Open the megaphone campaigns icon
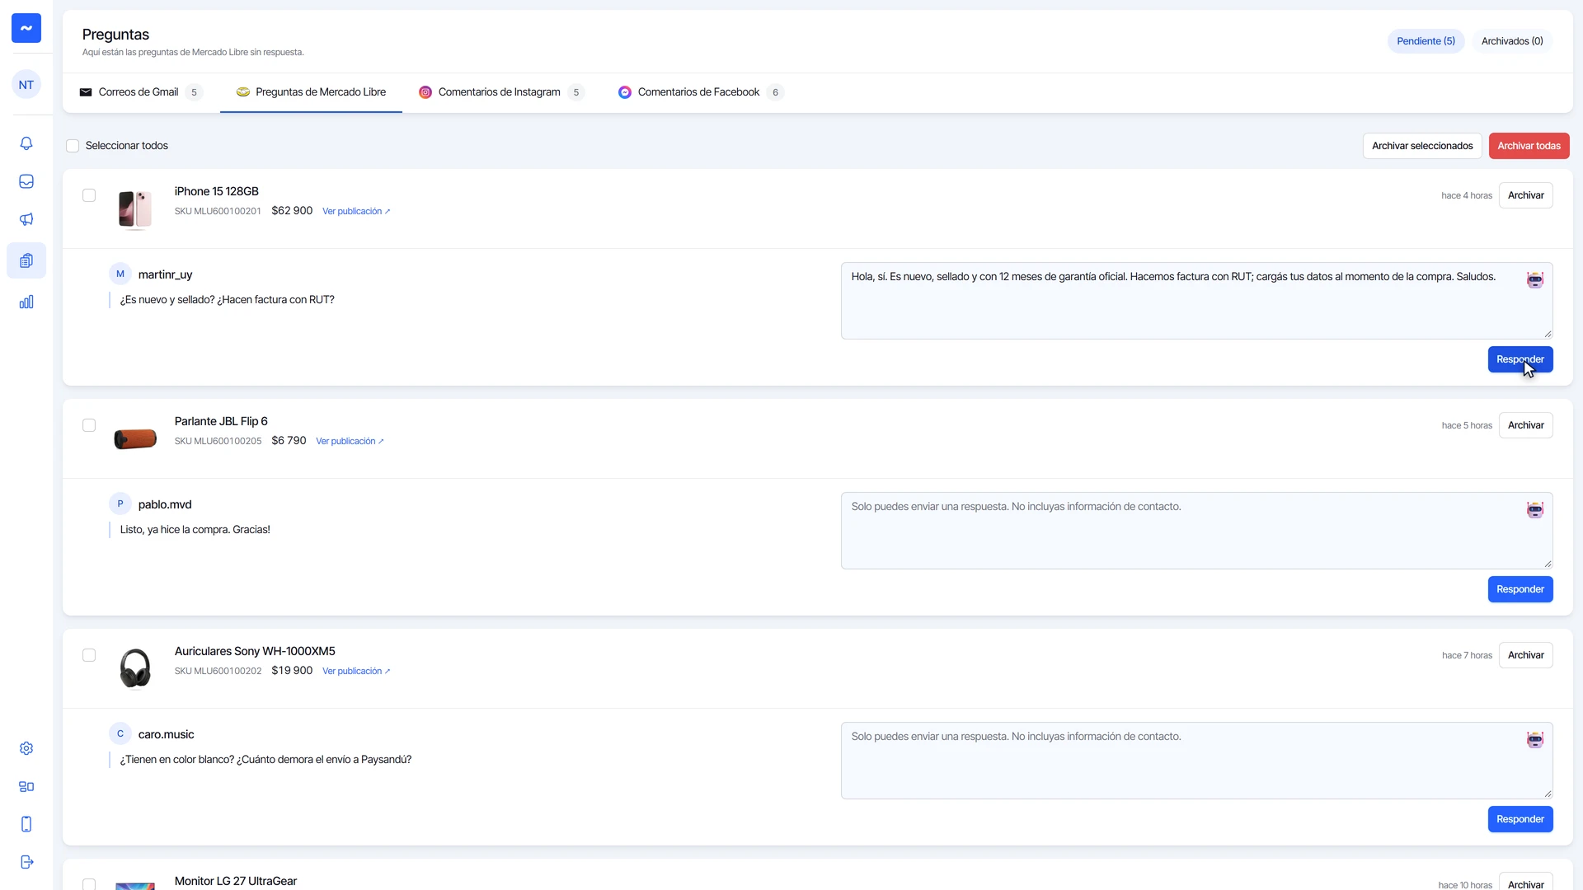Screen dimensions: 1583x890 (x=26, y=219)
